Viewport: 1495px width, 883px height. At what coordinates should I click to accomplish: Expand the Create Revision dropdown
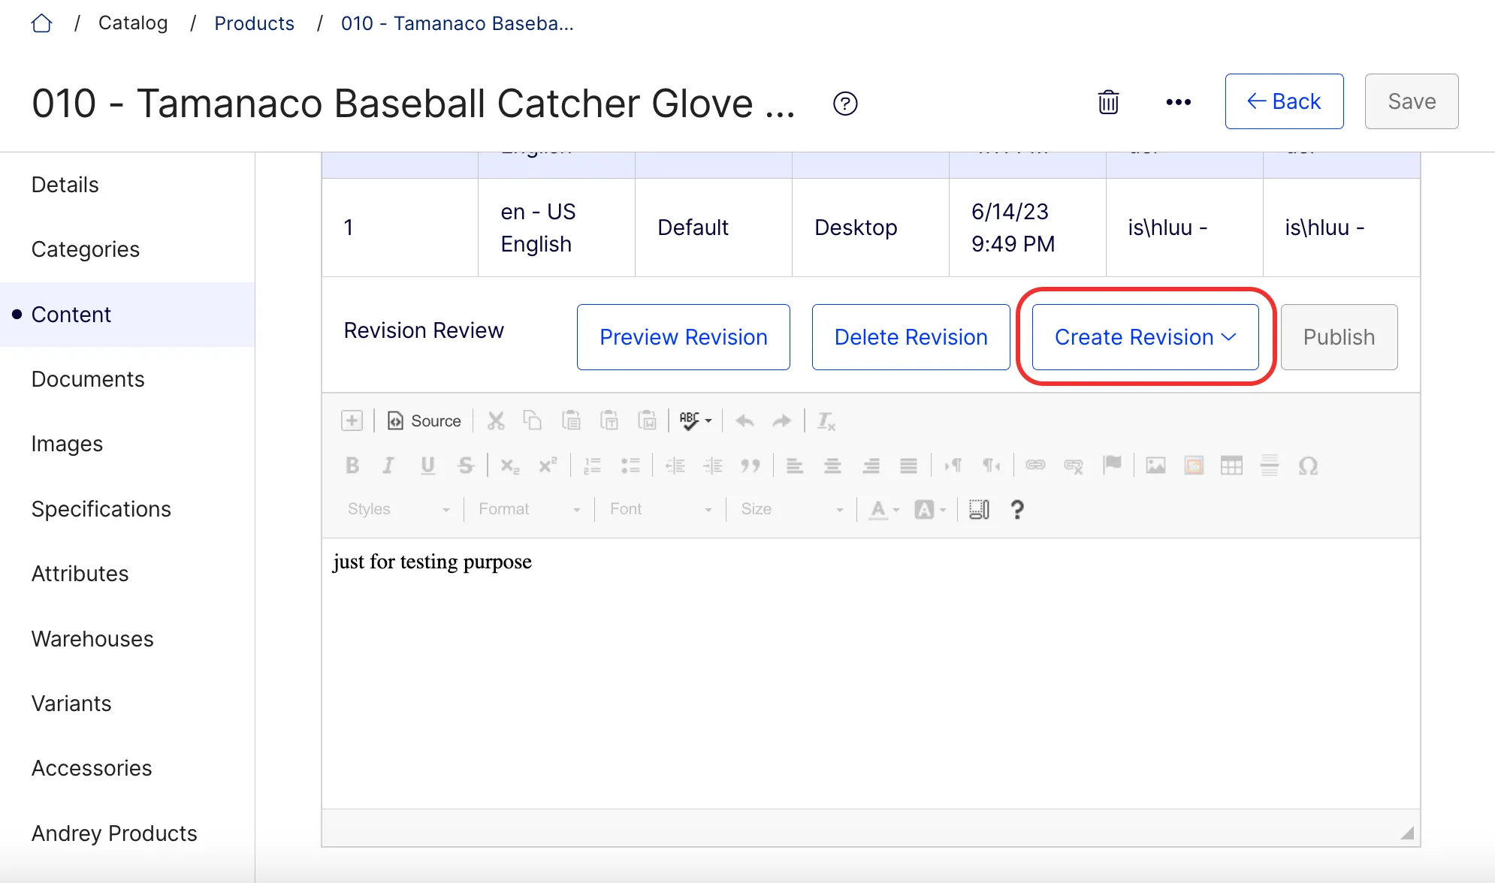[x=1145, y=337]
